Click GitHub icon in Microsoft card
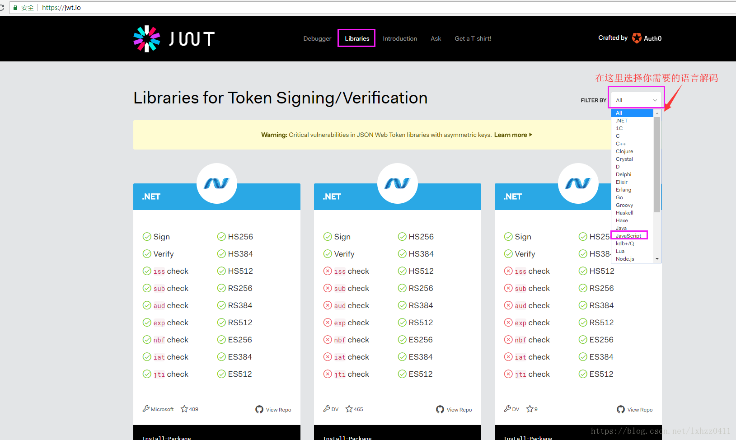Image resolution: width=736 pixels, height=440 pixels. [x=259, y=409]
